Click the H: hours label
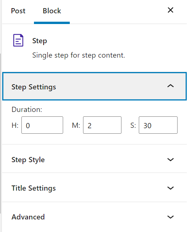189x232 pixels. [x=15, y=126]
